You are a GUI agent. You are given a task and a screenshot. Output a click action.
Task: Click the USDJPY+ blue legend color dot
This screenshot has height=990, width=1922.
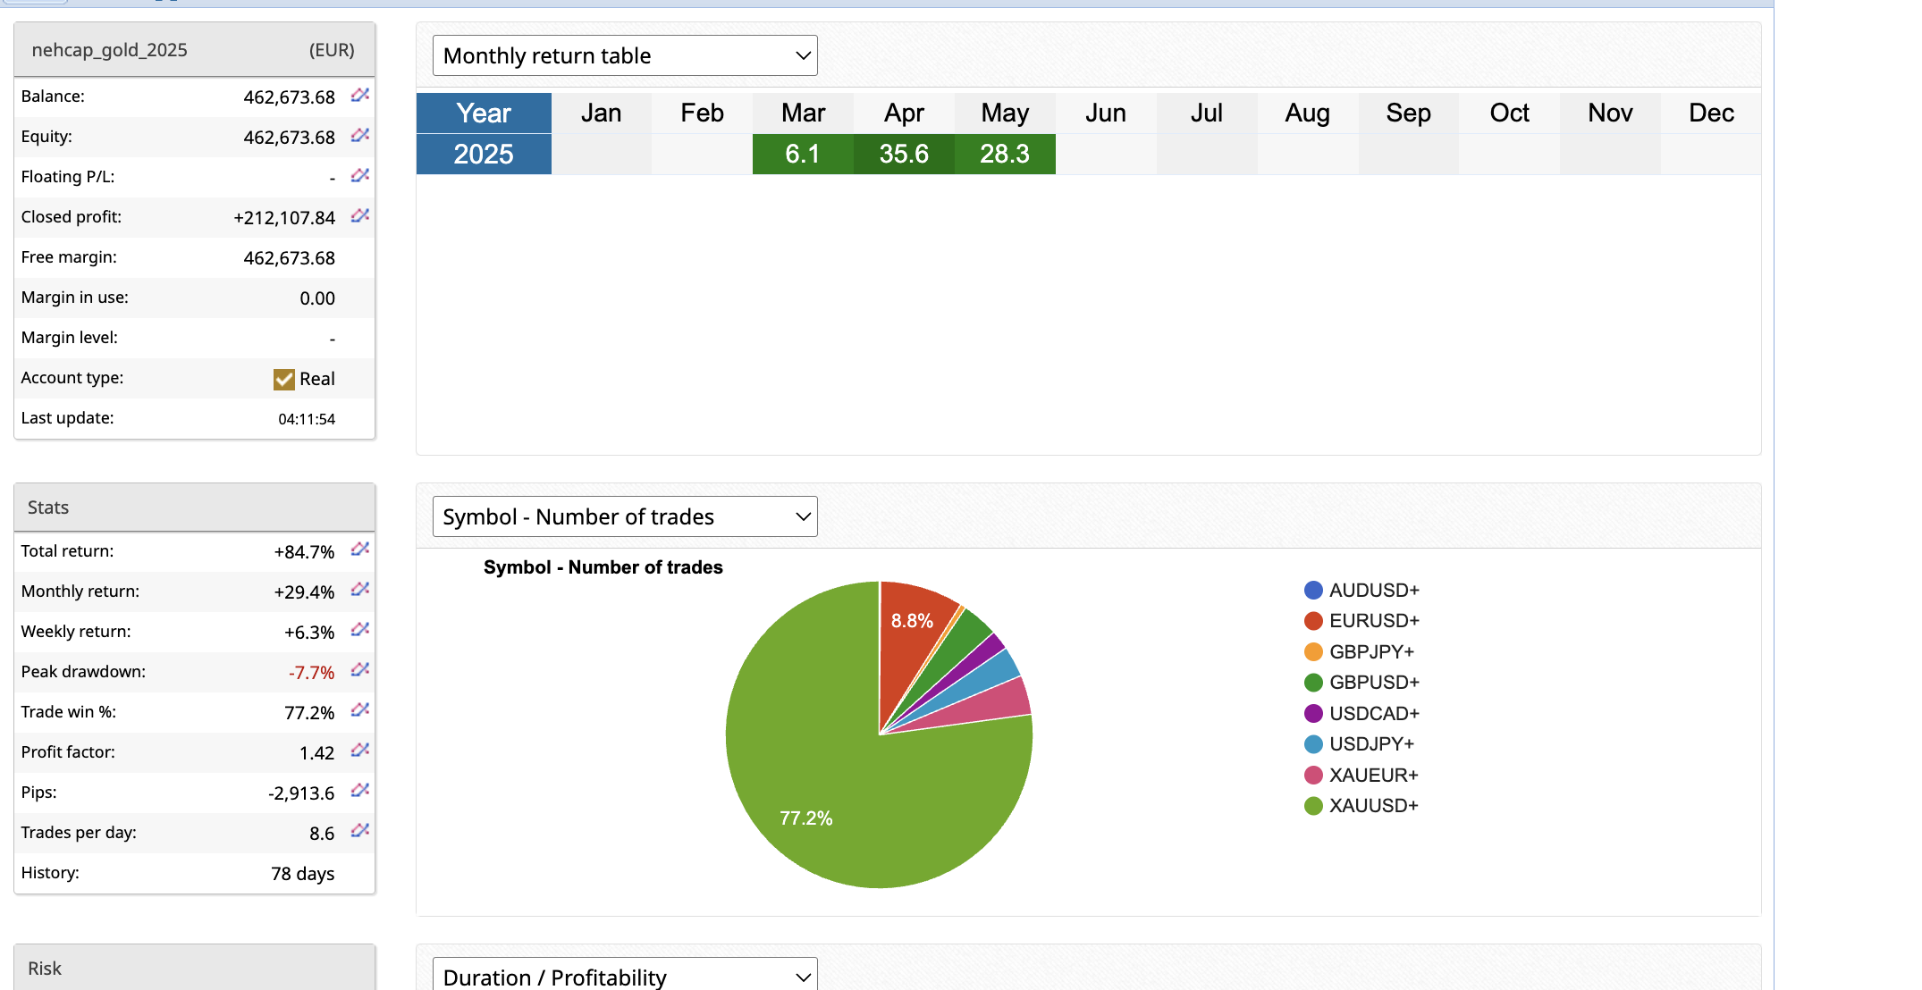[x=1313, y=744]
